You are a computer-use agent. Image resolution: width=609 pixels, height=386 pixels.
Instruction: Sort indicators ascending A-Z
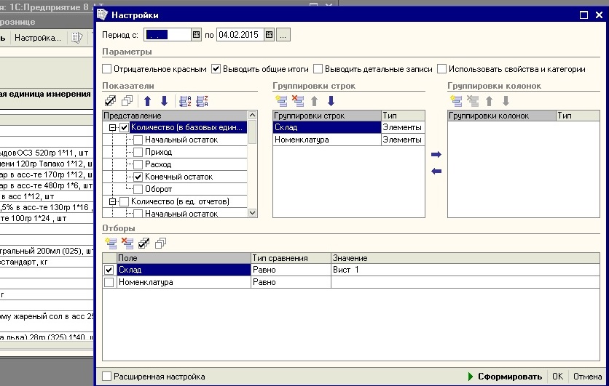coord(185,101)
